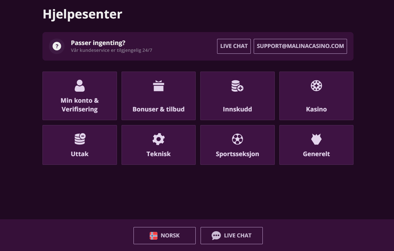Click the soccer ball sports icon

[237, 139]
